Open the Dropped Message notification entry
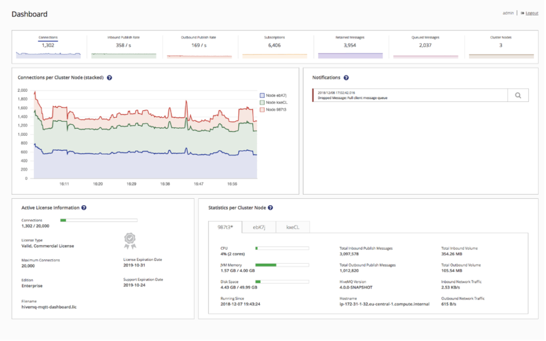546x341 pixels. pyautogui.click(x=410, y=95)
